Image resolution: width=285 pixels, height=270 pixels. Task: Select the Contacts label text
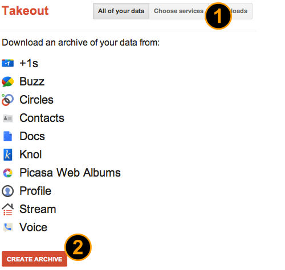[42, 118]
